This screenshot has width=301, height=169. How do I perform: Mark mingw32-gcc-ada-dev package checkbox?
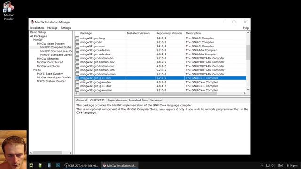(x=77, y=54)
